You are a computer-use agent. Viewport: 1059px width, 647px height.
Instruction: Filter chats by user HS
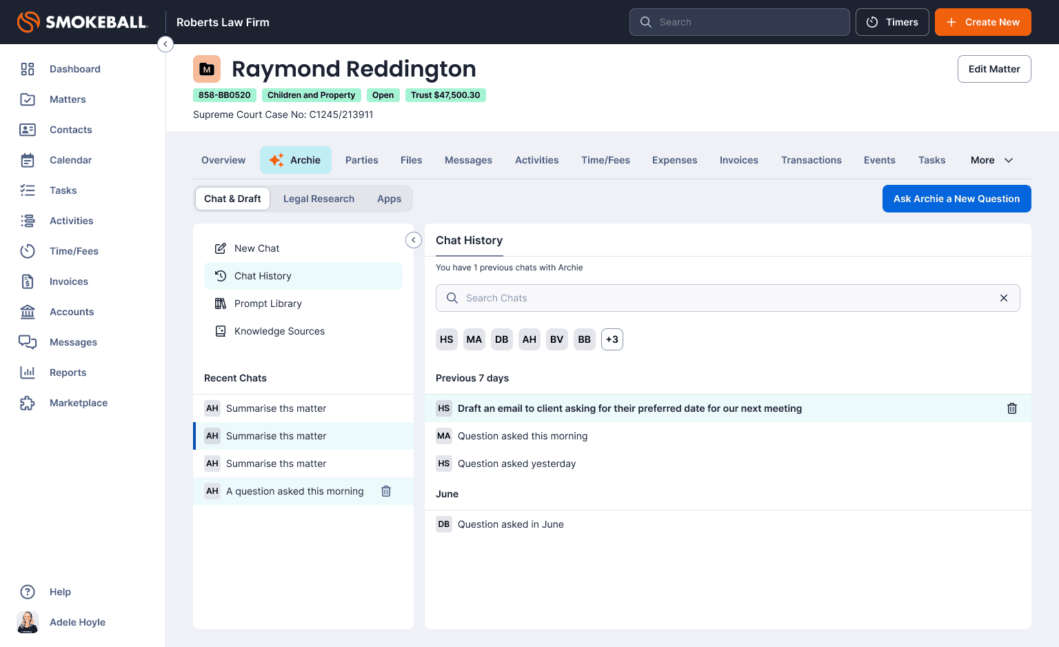click(447, 339)
